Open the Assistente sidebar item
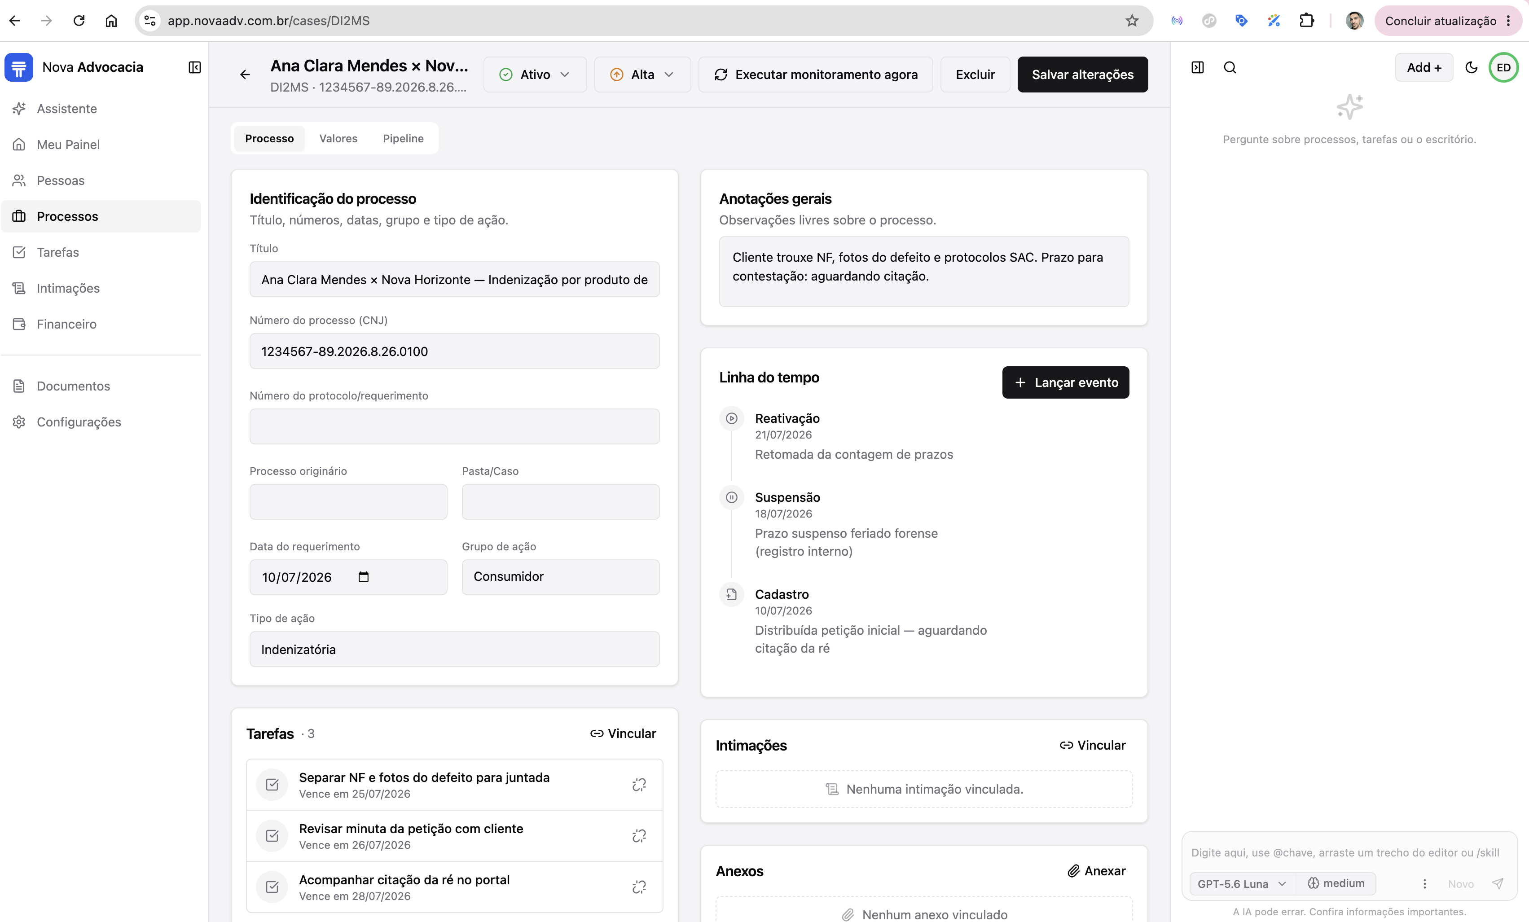 [101, 109]
